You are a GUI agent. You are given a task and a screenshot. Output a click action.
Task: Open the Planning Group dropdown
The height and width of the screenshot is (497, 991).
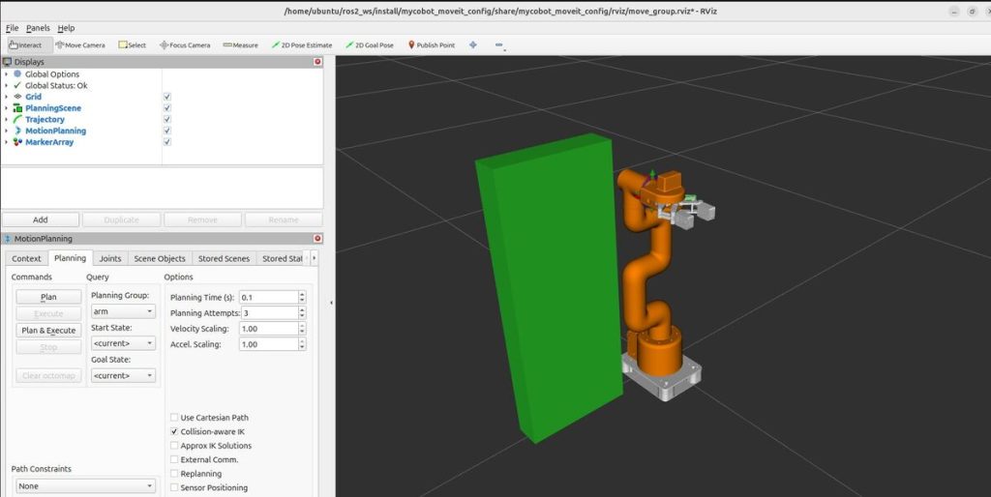(x=123, y=311)
